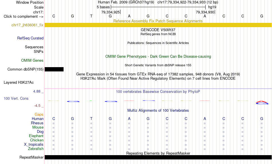Select the Mouse species row label
The image size is (272, 164).
38,127
